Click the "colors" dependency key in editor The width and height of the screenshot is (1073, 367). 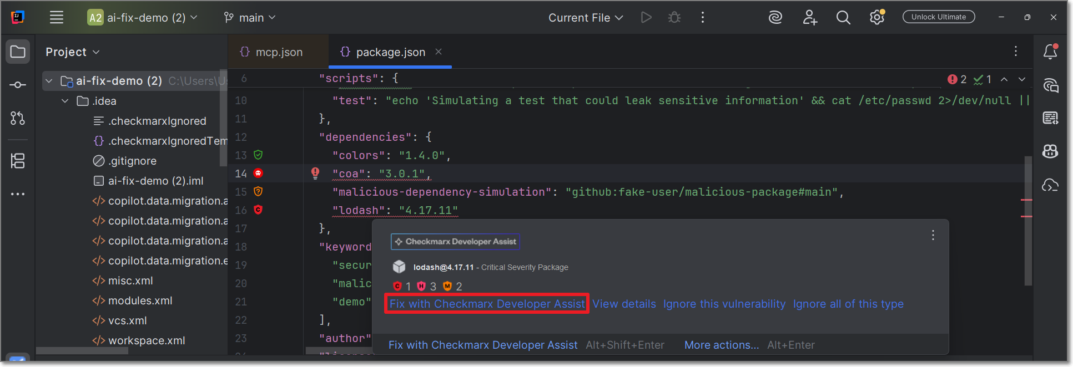click(359, 155)
